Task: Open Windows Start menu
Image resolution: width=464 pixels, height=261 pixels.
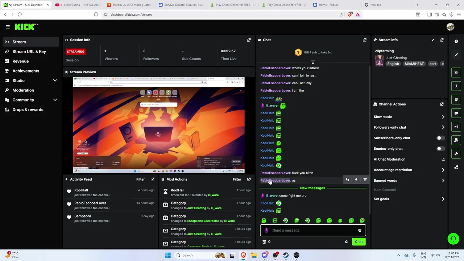Action: point(167,255)
